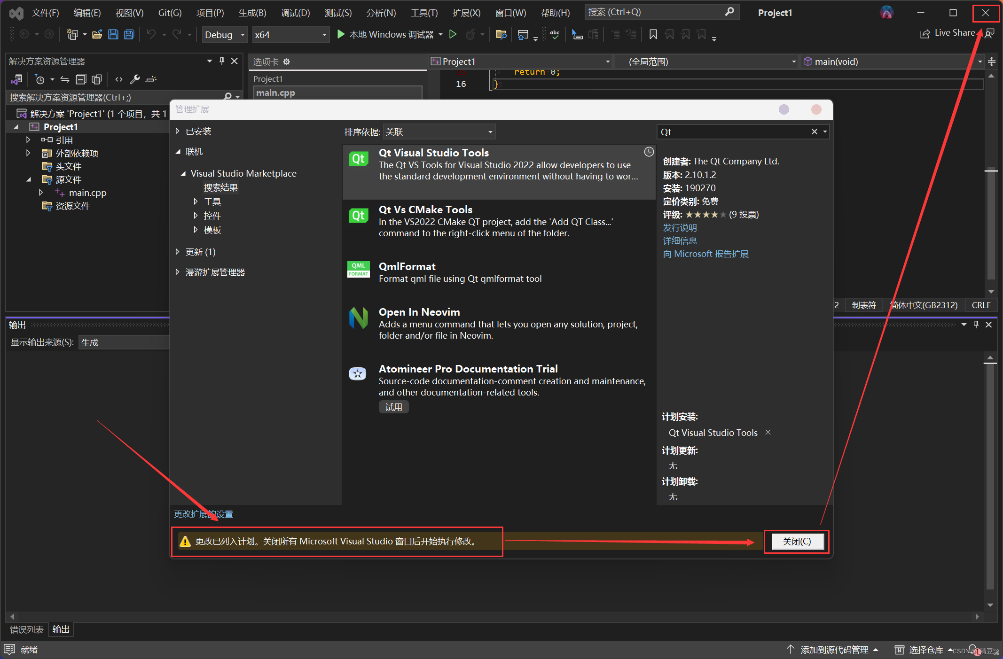Select 搜索结果 in the Marketplace tree

(221, 187)
